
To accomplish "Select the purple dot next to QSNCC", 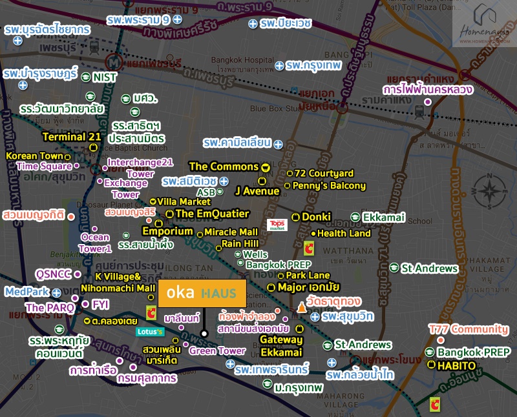I will coord(78,274).
